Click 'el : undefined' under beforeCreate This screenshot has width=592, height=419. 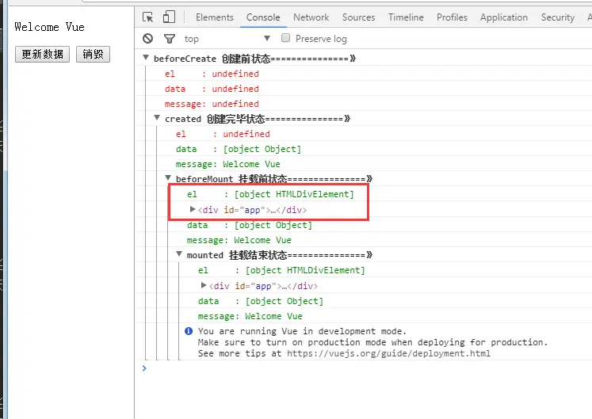(x=212, y=74)
